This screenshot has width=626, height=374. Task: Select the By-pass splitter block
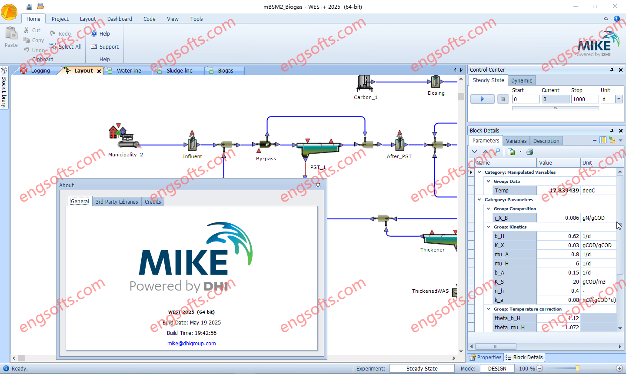coord(266,144)
